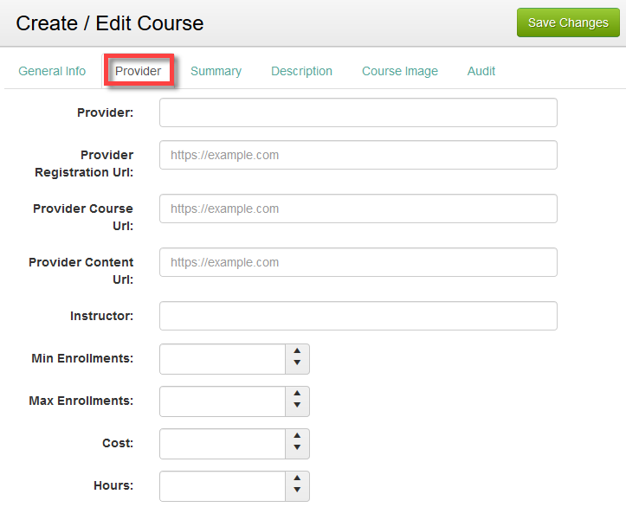Click the 'Provider Registration Url:' label
The height and width of the screenshot is (507, 626).
click(84, 164)
